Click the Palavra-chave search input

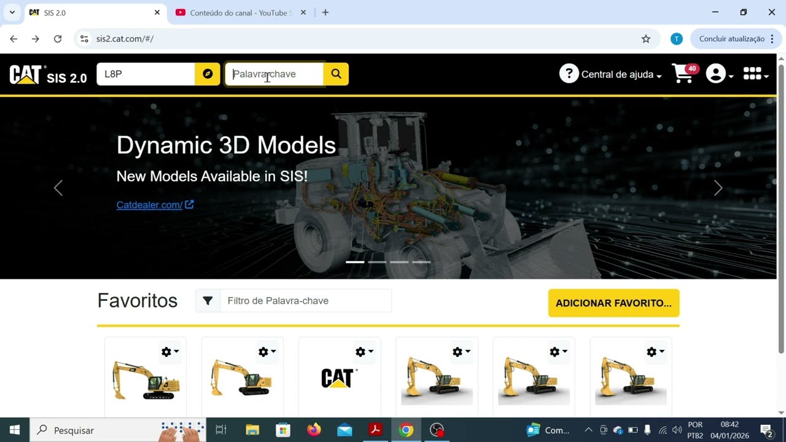coord(274,74)
